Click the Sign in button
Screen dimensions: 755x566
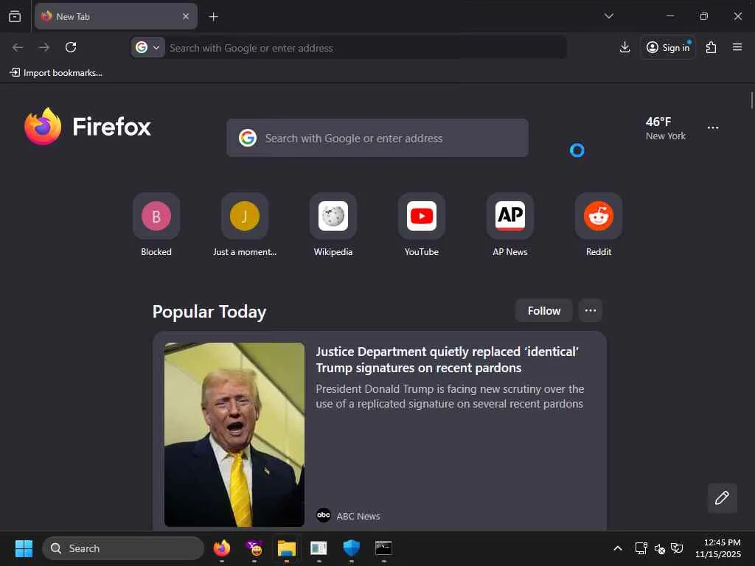tap(668, 47)
